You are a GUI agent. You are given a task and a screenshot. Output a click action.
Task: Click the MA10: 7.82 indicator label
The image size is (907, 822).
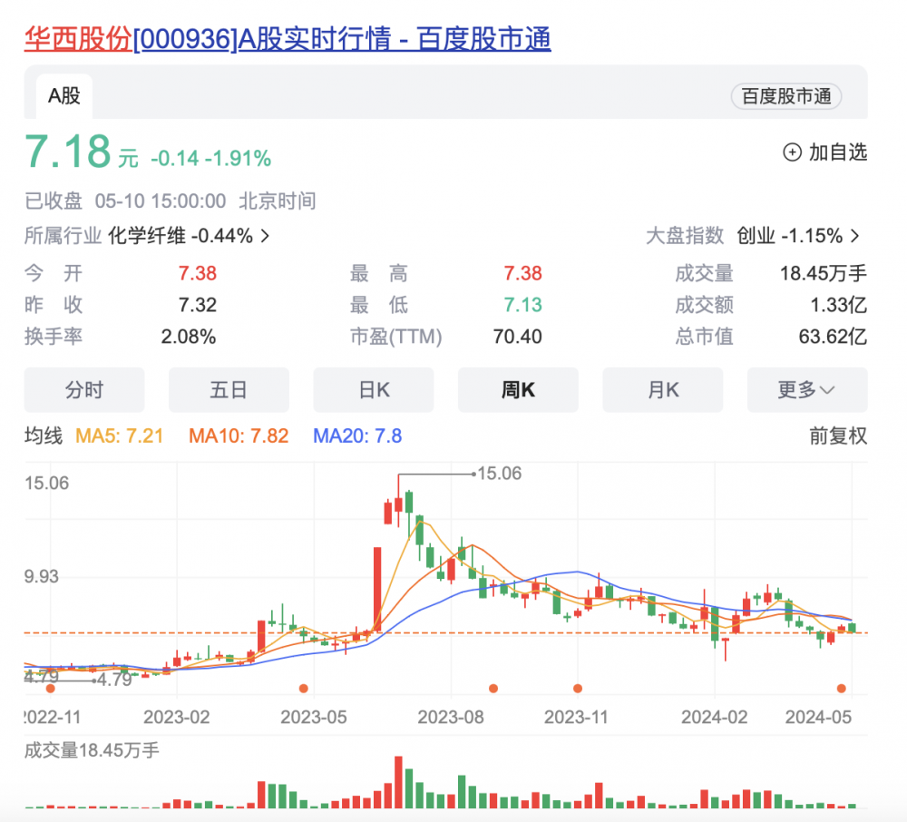click(x=239, y=436)
